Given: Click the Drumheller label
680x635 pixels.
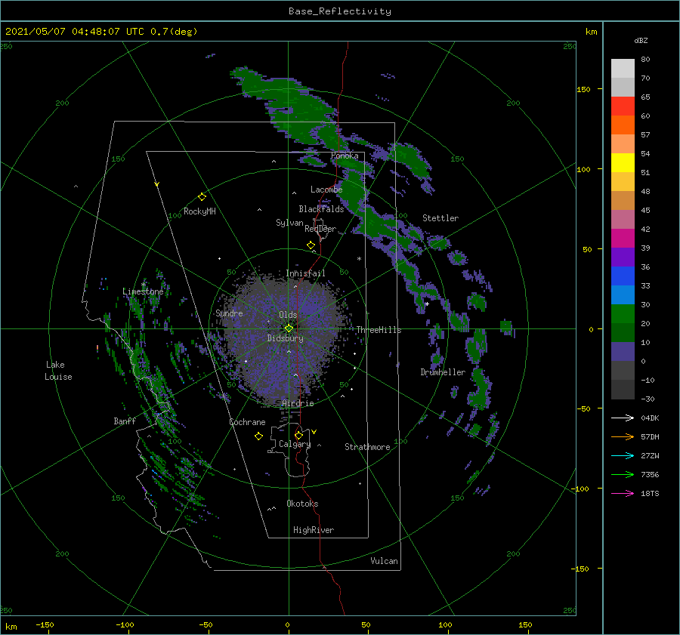Looking at the screenshot, I should [x=443, y=372].
